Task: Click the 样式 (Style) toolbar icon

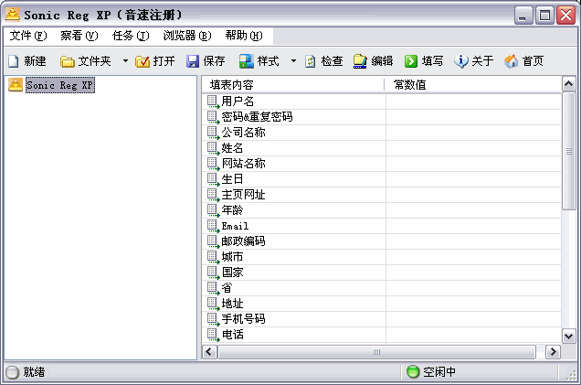Action: (x=246, y=61)
